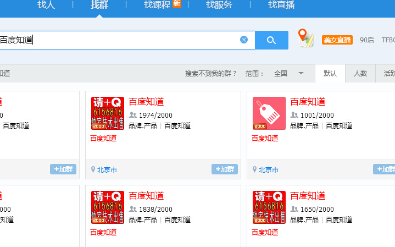Open the 找服务 tab
The width and height of the screenshot is (395, 247).
[x=219, y=5]
